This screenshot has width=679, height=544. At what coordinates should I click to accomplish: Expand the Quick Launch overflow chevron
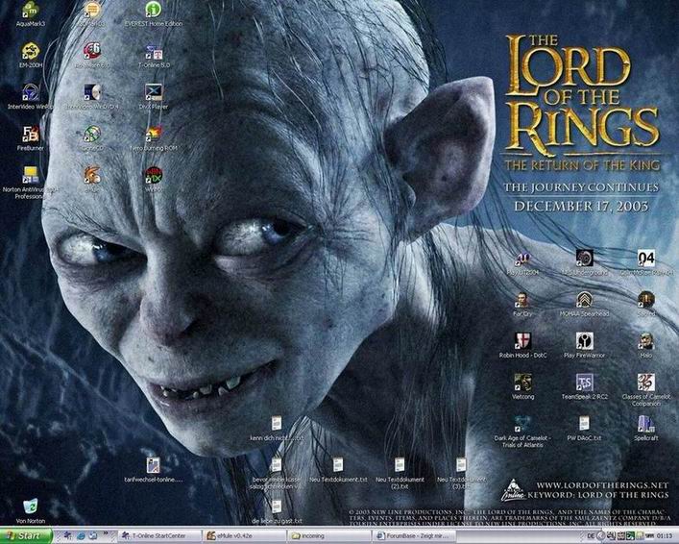(106, 533)
